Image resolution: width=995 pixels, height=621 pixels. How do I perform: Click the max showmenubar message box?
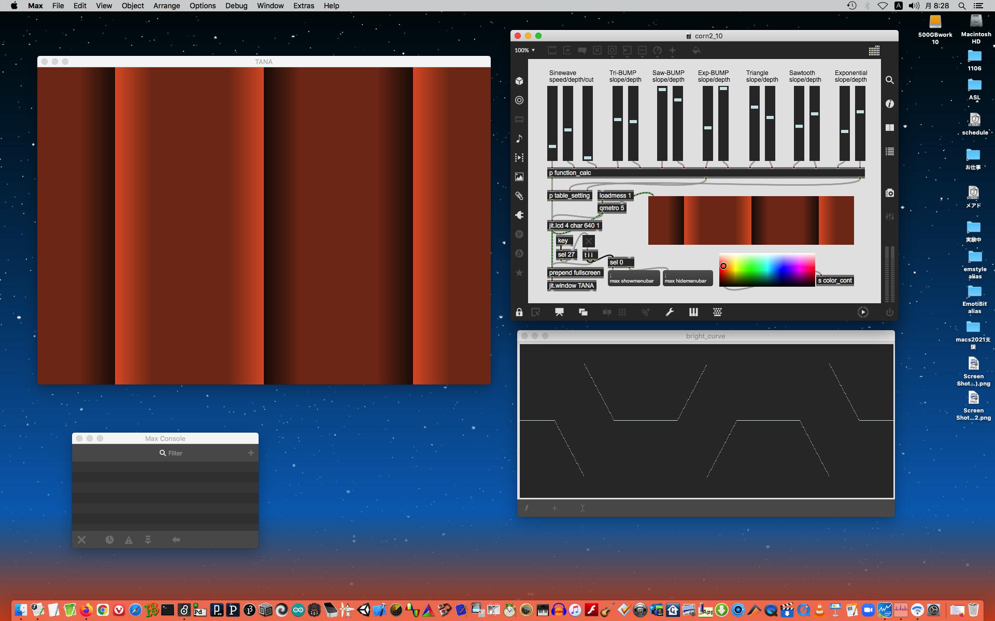click(x=633, y=278)
